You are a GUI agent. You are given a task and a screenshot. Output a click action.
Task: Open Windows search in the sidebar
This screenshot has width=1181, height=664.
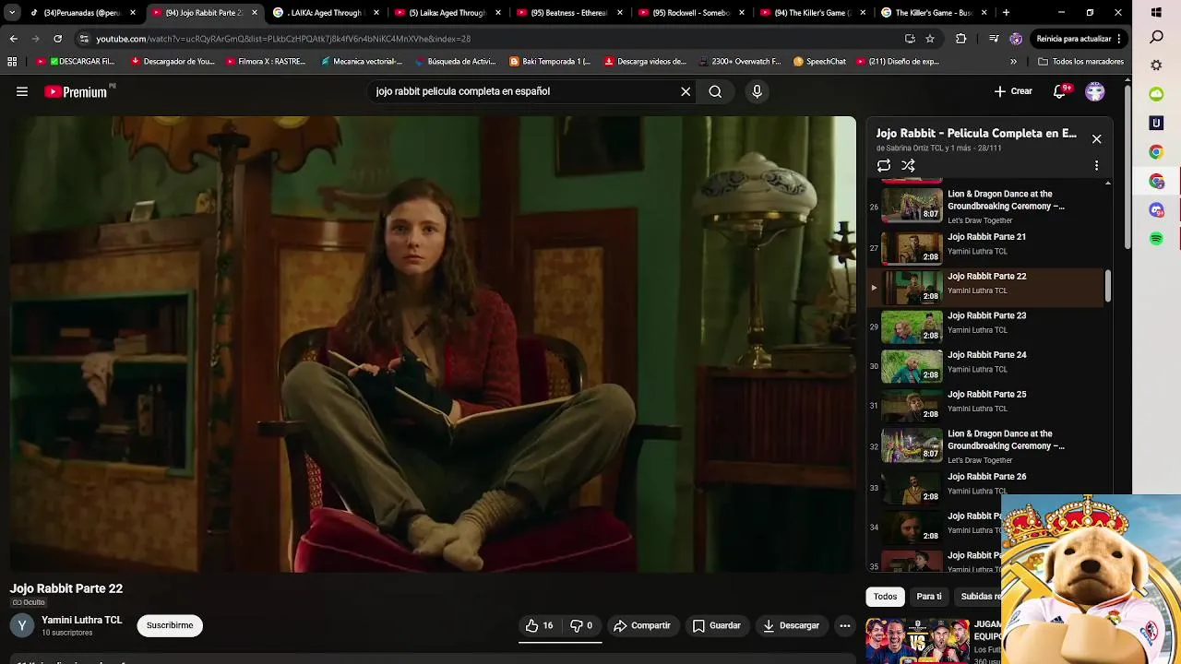(x=1157, y=38)
